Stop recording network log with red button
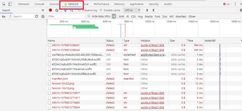The width and height of the screenshot is (242, 111). coord(51,10)
